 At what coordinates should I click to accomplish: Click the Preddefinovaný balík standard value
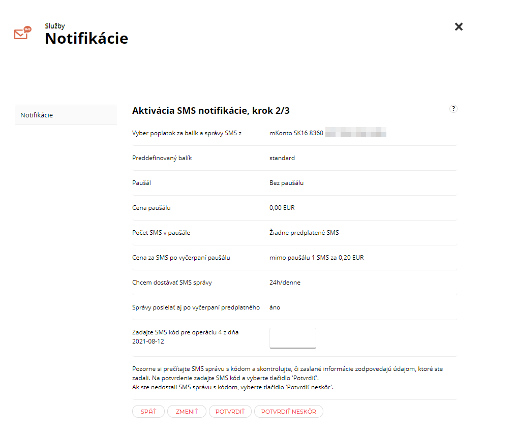(282, 158)
